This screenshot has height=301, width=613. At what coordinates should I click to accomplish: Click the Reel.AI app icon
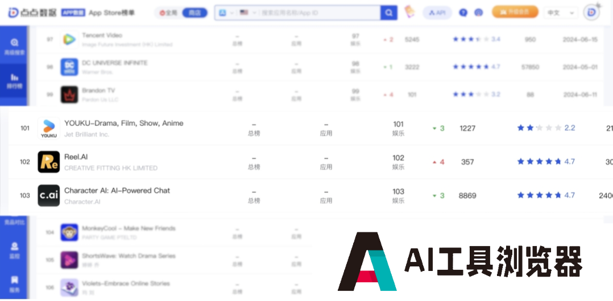coord(49,162)
